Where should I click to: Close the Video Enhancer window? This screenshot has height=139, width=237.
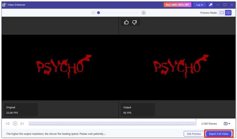click(x=232, y=5)
